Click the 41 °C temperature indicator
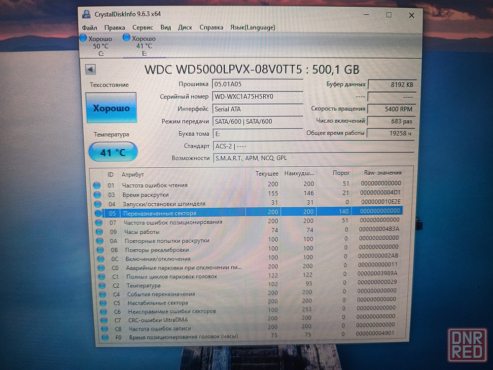This screenshot has width=493, height=370. pyautogui.click(x=113, y=152)
